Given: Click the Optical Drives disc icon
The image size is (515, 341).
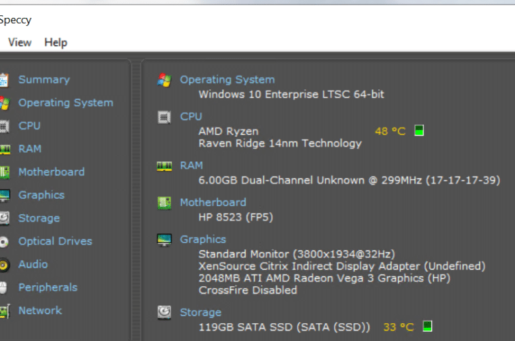Looking at the screenshot, I should (4, 242).
